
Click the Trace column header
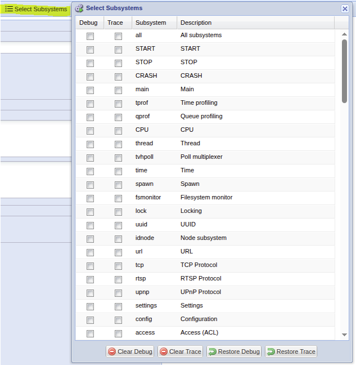point(115,23)
